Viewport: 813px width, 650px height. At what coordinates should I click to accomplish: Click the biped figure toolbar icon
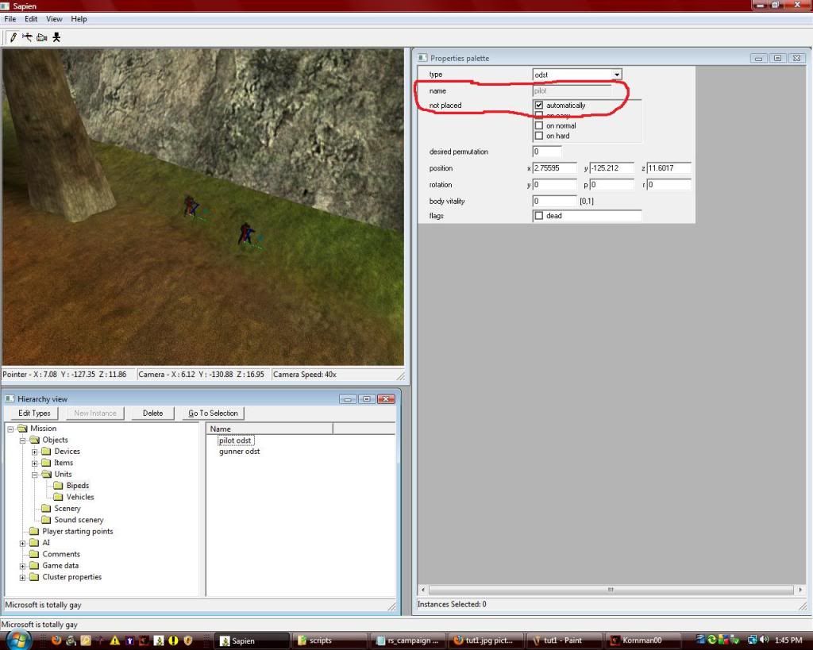click(56, 37)
